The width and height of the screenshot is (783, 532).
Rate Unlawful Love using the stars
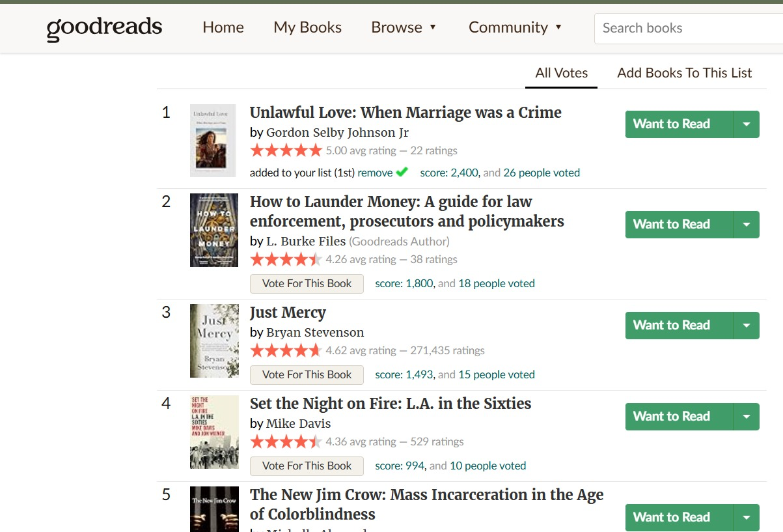tap(286, 150)
